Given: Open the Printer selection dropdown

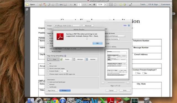Looking at the screenshot, I should click(67, 26).
